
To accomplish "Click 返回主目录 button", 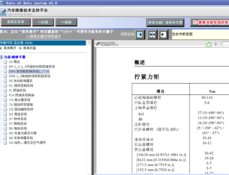I will pos(16,22).
